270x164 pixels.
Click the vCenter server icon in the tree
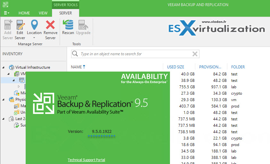pyautogui.click(x=22, y=80)
